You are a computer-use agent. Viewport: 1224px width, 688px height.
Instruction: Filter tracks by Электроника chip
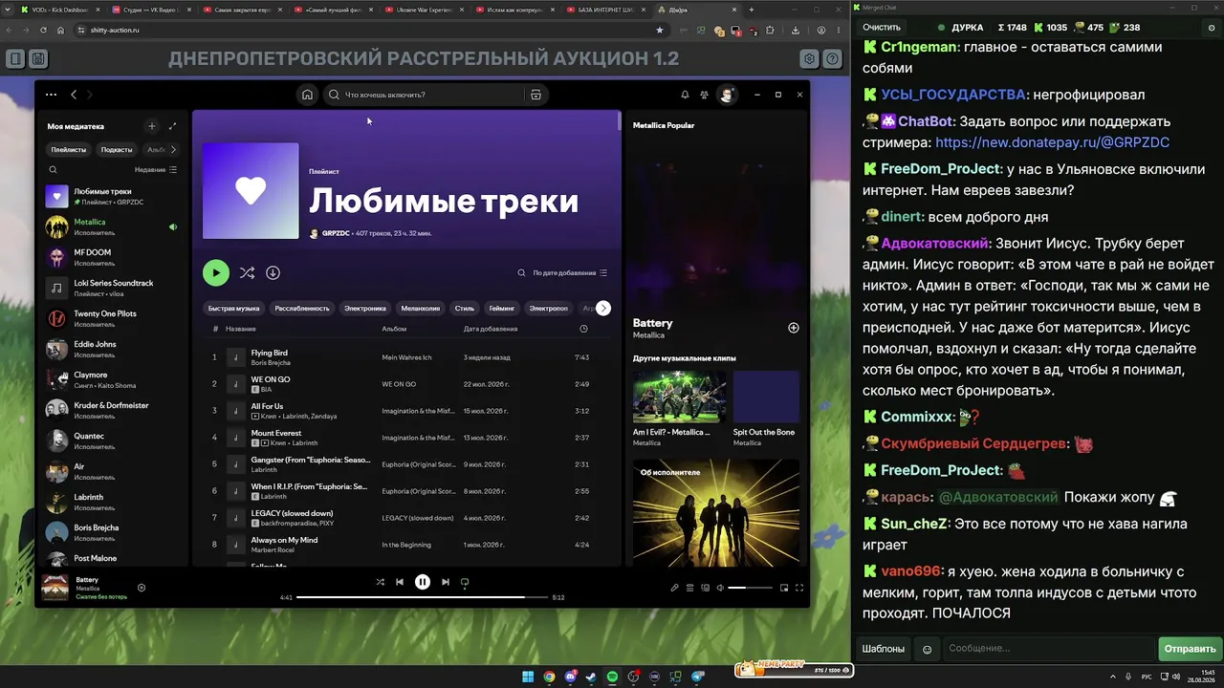coord(365,308)
